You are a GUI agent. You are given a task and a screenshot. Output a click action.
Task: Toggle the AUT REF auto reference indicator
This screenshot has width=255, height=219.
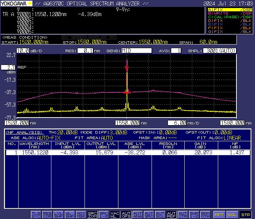pos(171,215)
